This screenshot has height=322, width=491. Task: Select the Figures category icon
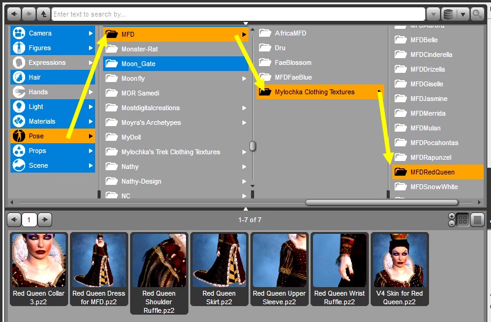tap(19, 48)
